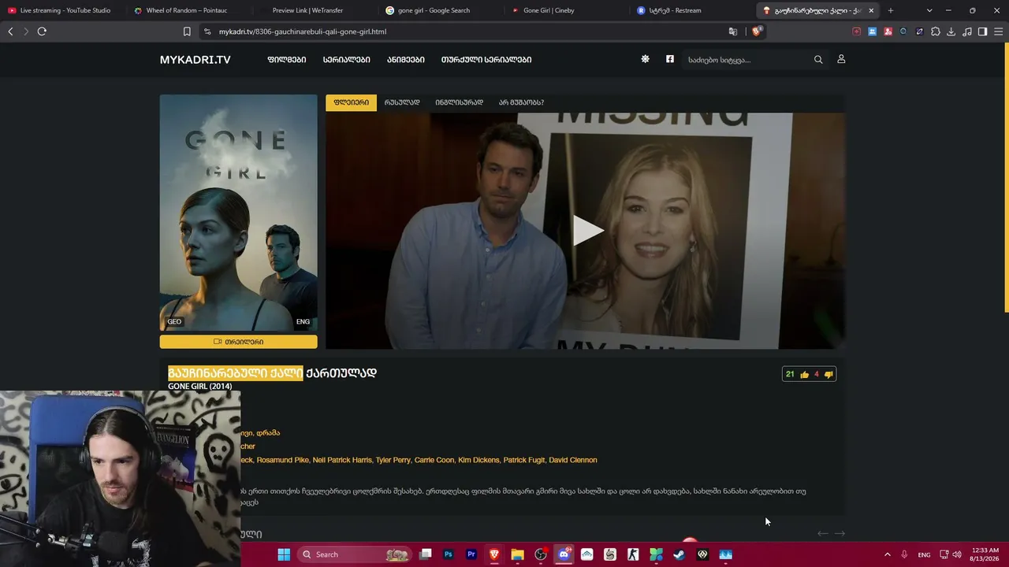Toggle the browser sidebar panel

pyautogui.click(x=982, y=31)
